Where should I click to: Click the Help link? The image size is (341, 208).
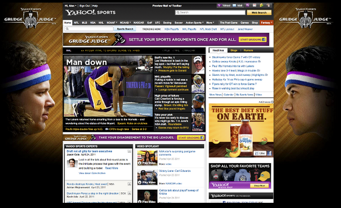pyautogui.click(x=95, y=6)
